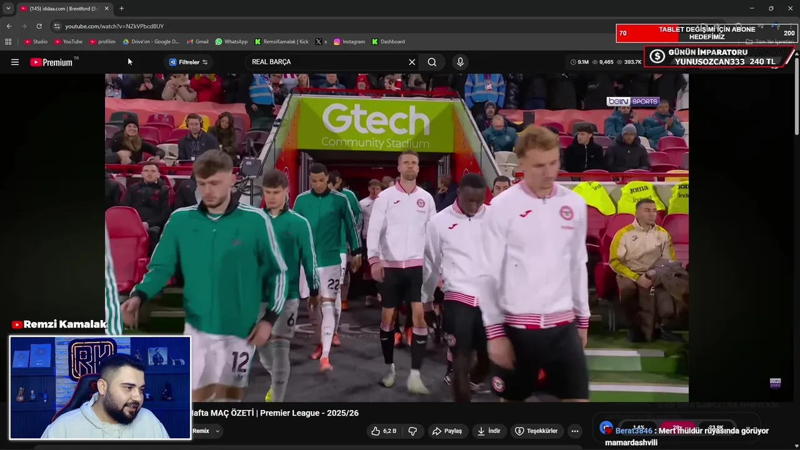Click the 9,465 stat counter

tap(602, 62)
